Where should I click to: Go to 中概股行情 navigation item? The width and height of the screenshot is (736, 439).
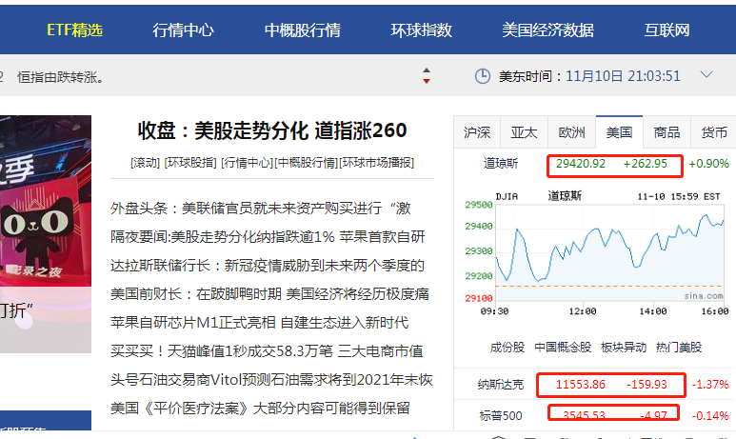[302, 30]
